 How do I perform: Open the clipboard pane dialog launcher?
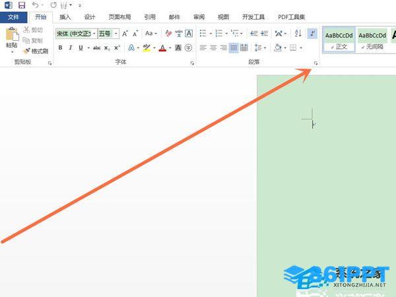(49, 63)
